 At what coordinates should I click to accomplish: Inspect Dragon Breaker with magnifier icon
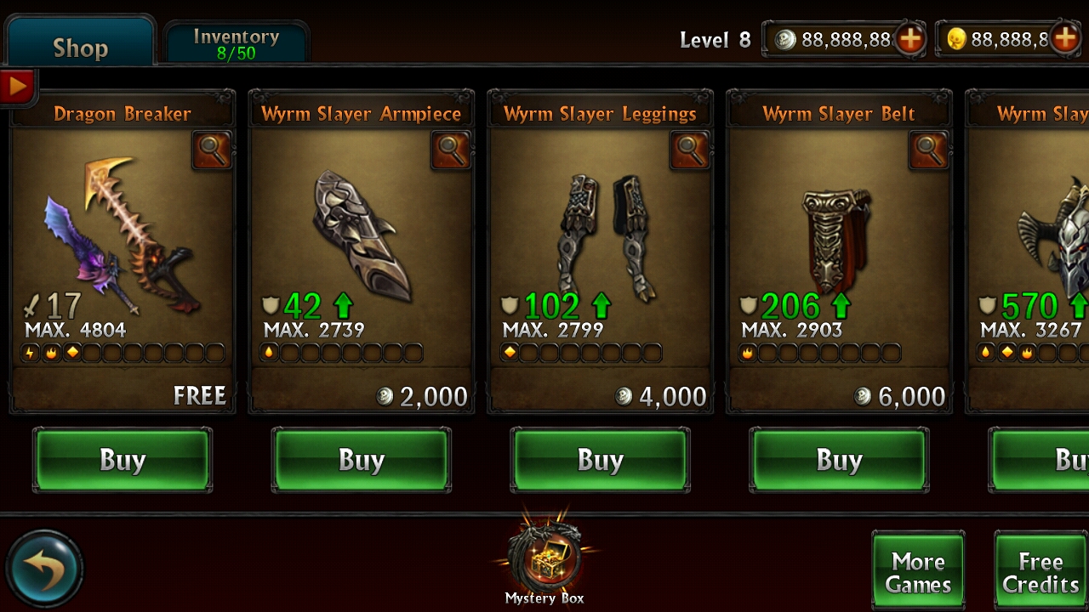click(x=211, y=150)
